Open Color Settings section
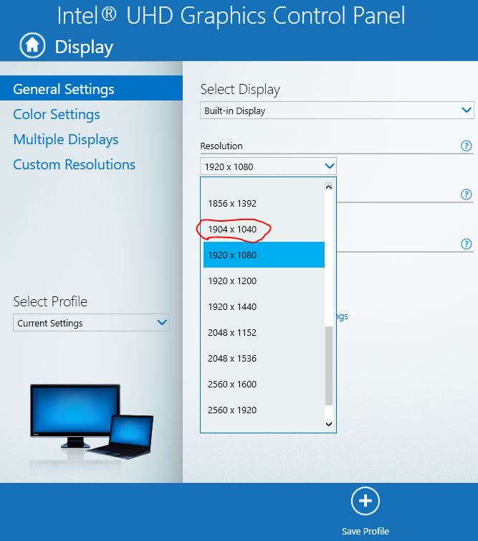 [57, 114]
